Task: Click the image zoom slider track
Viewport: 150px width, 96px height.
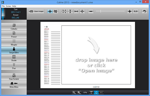Action: click(110, 11)
